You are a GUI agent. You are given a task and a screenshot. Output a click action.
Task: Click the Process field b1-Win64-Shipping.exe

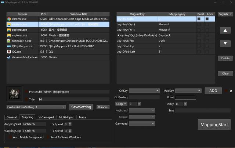click(x=74, y=92)
